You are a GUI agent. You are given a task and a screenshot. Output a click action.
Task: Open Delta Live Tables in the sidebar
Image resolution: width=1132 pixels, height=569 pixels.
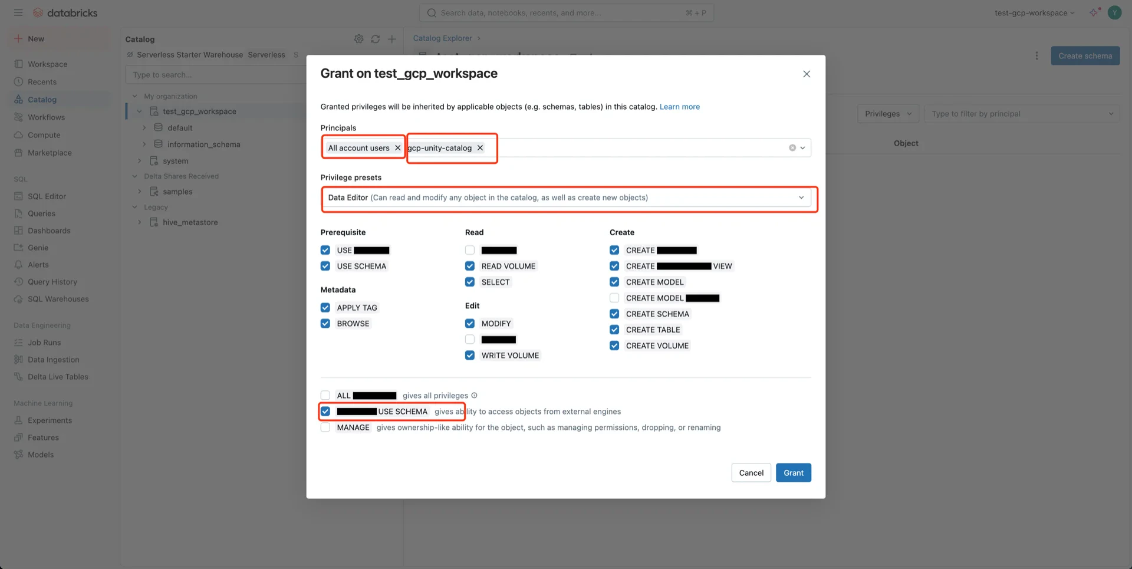pos(58,377)
